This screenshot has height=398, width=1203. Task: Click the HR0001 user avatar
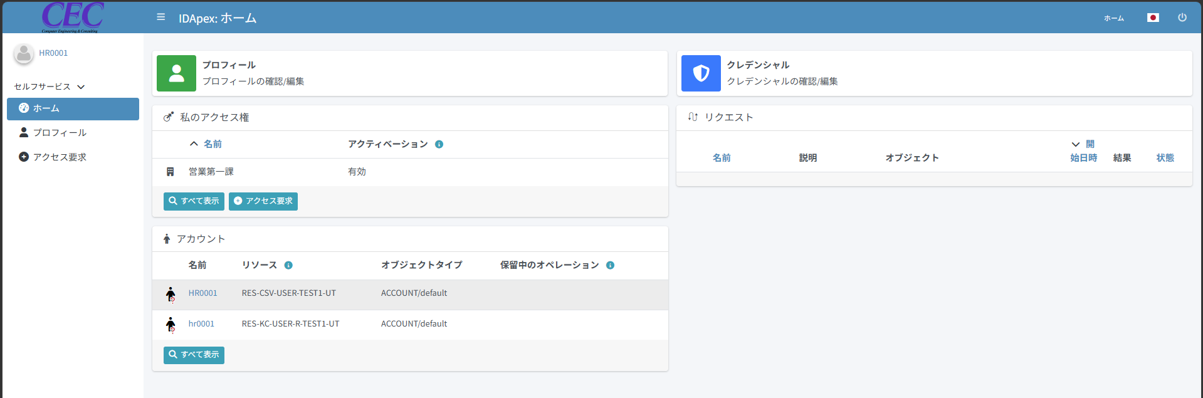[x=24, y=54]
